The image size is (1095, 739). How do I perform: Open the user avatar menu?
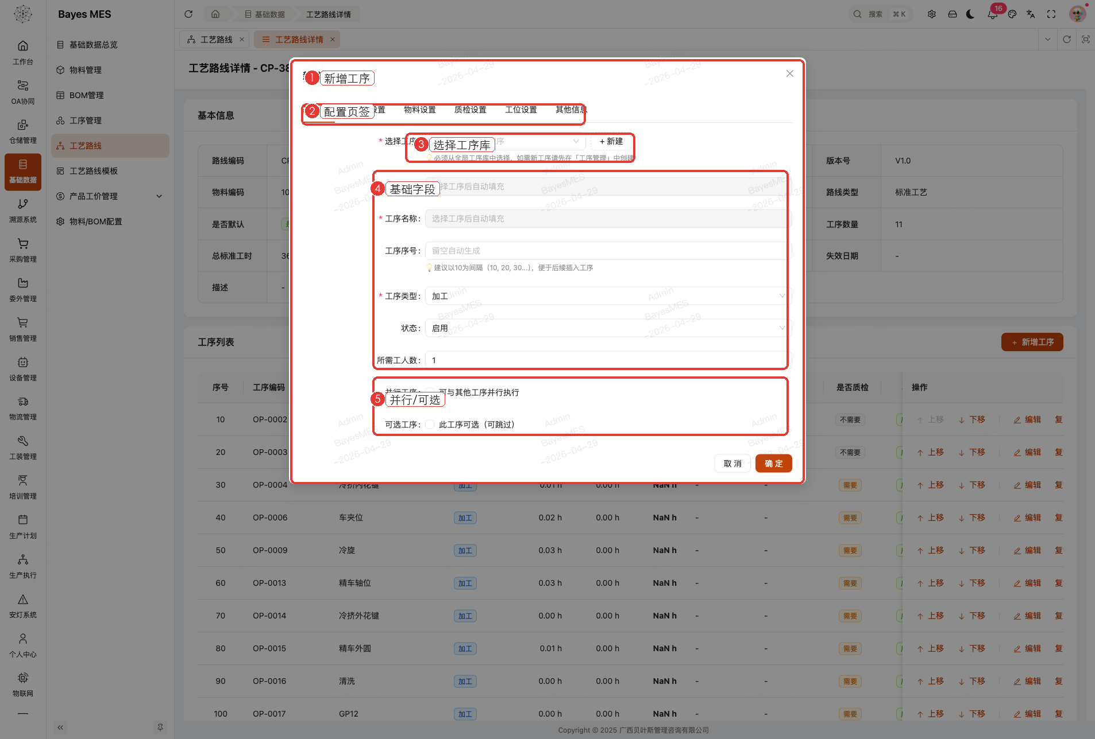[x=1077, y=14]
